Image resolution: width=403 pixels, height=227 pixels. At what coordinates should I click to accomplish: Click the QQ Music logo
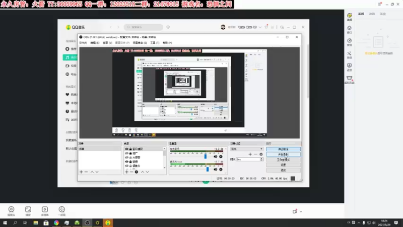(75, 27)
